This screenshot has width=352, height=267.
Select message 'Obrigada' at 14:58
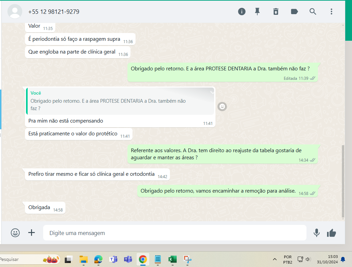click(45, 208)
